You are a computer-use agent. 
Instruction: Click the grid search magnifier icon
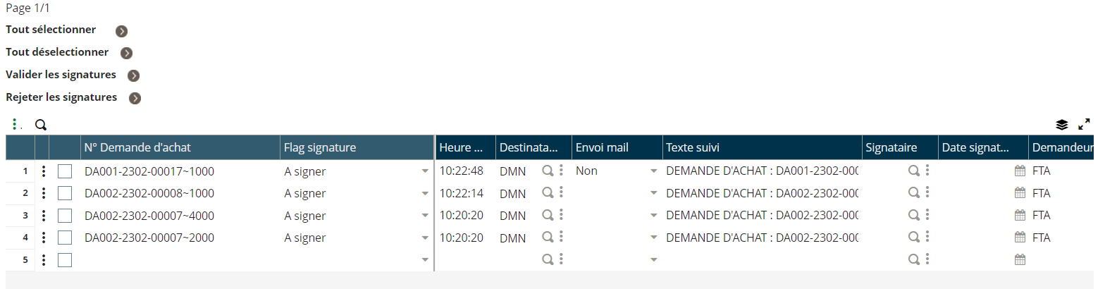point(41,125)
